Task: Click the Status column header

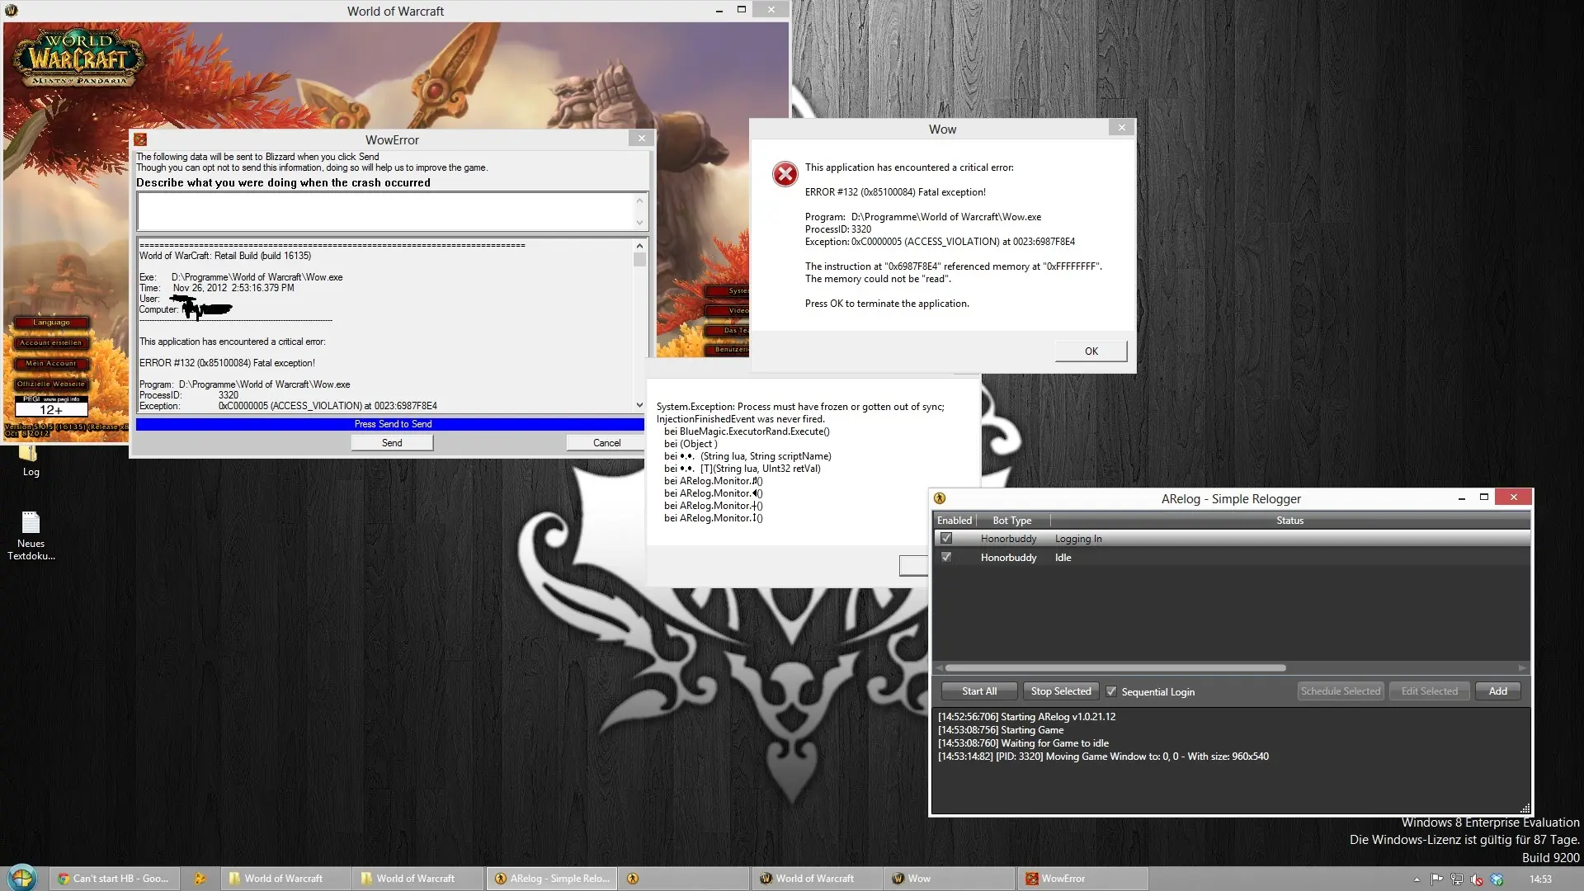Action: [1289, 521]
